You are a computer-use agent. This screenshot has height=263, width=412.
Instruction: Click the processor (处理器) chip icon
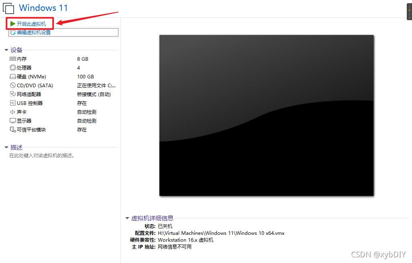[x=12, y=68]
